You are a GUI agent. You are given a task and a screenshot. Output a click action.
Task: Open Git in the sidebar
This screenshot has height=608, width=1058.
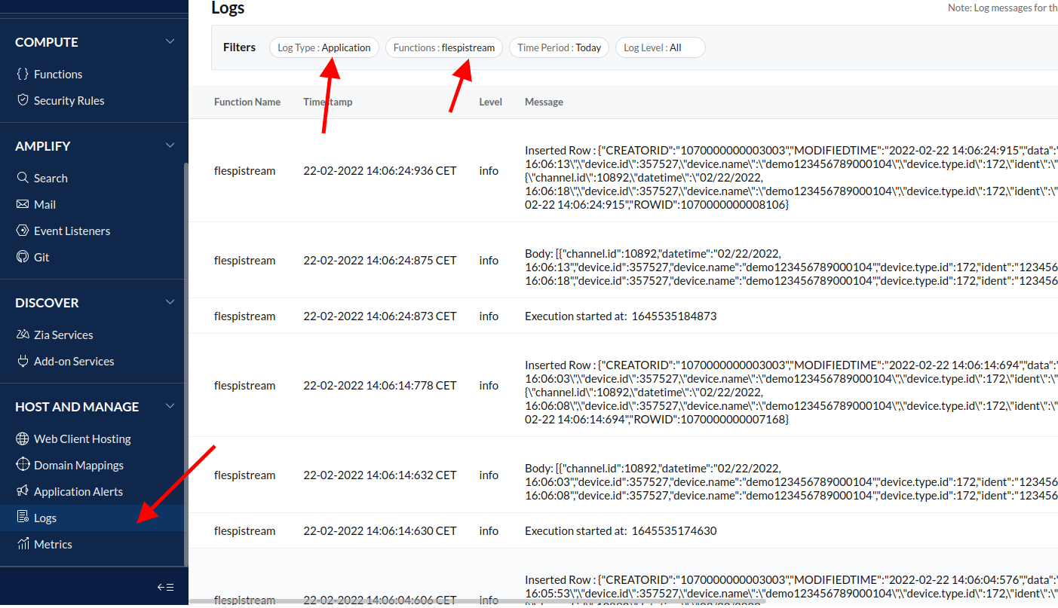tap(41, 257)
